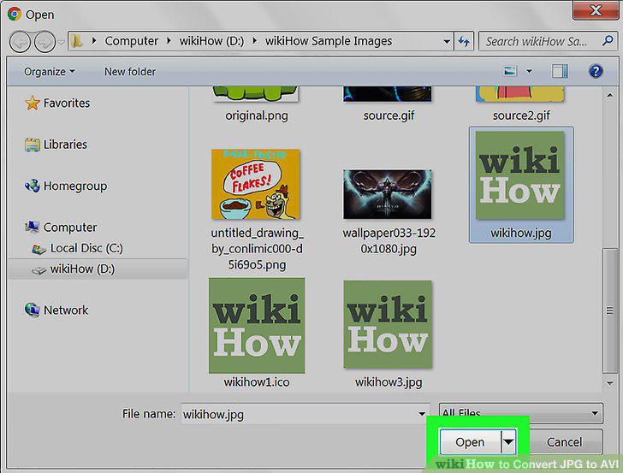Click the Open button
The width and height of the screenshot is (623, 473).
click(x=470, y=441)
